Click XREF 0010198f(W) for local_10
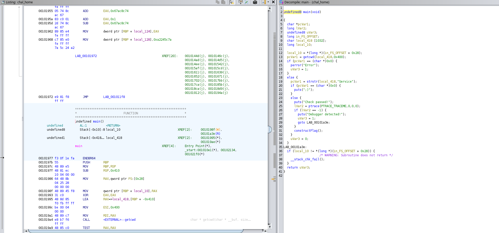Viewport: 499px width, 233px height. (211, 130)
